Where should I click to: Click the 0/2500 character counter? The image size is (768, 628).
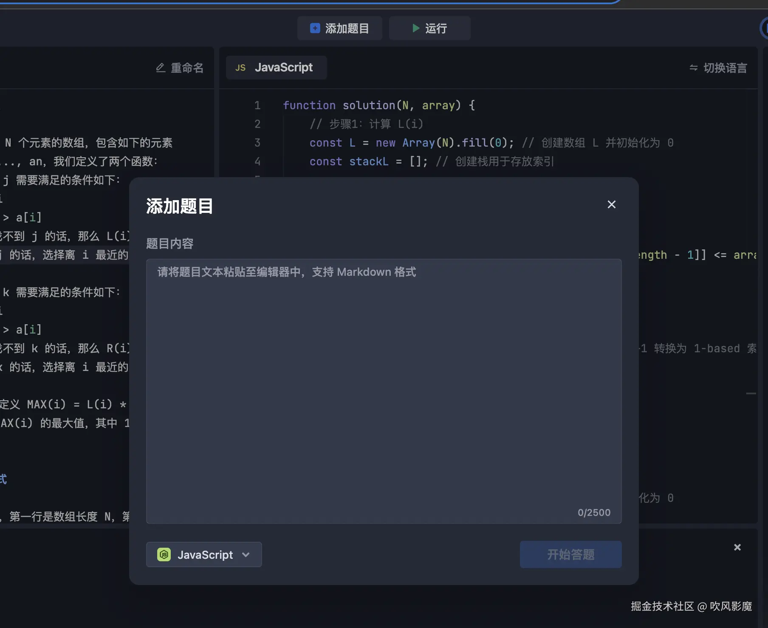coord(594,512)
